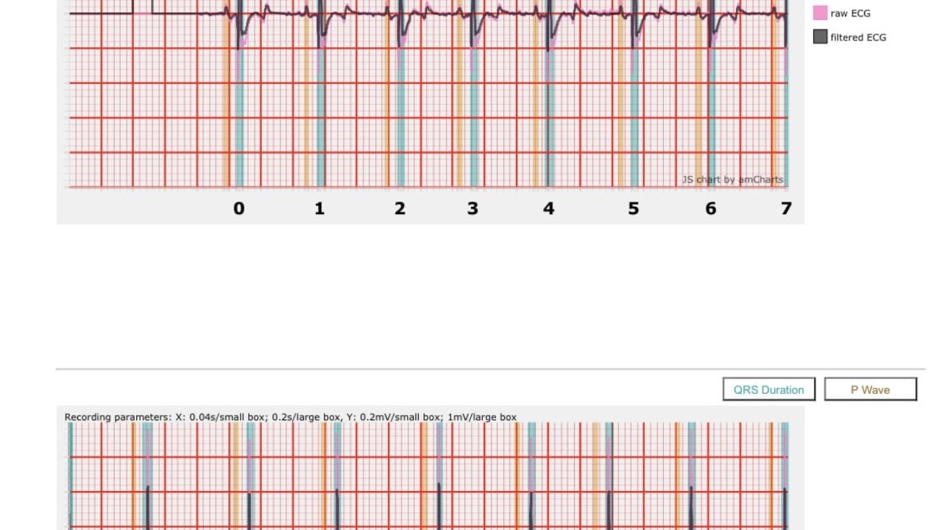Toggle the raw ECG legend label
Image resolution: width=942 pixels, height=530 pixels.
pos(850,13)
